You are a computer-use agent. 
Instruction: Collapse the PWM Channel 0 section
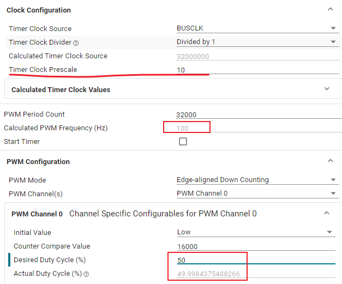(327, 213)
